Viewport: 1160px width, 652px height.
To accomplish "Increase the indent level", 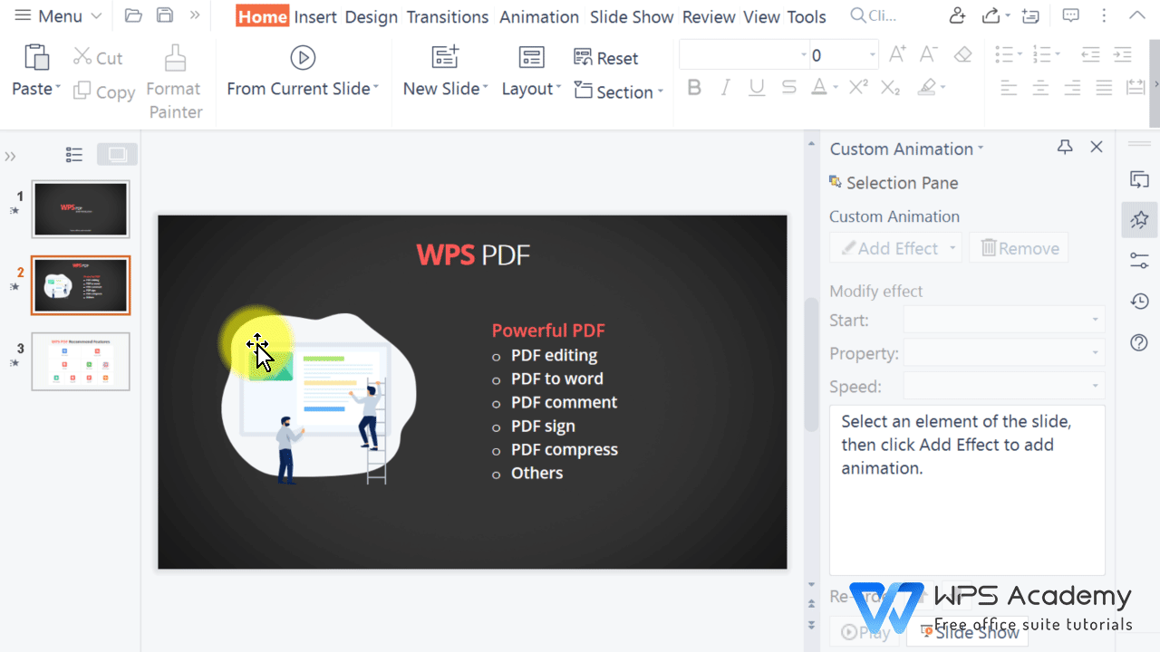I will [x=1123, y=54].
